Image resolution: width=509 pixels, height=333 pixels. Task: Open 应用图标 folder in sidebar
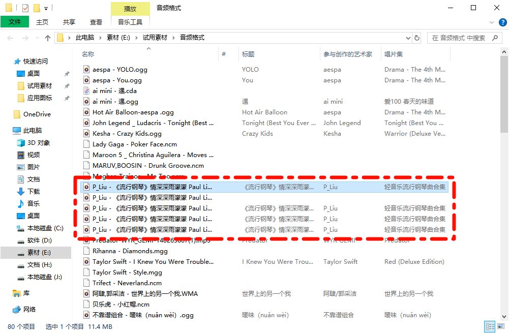[x=39, y=98]
